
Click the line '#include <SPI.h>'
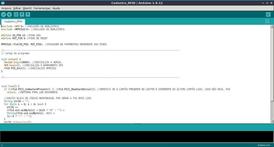[30, 26]
